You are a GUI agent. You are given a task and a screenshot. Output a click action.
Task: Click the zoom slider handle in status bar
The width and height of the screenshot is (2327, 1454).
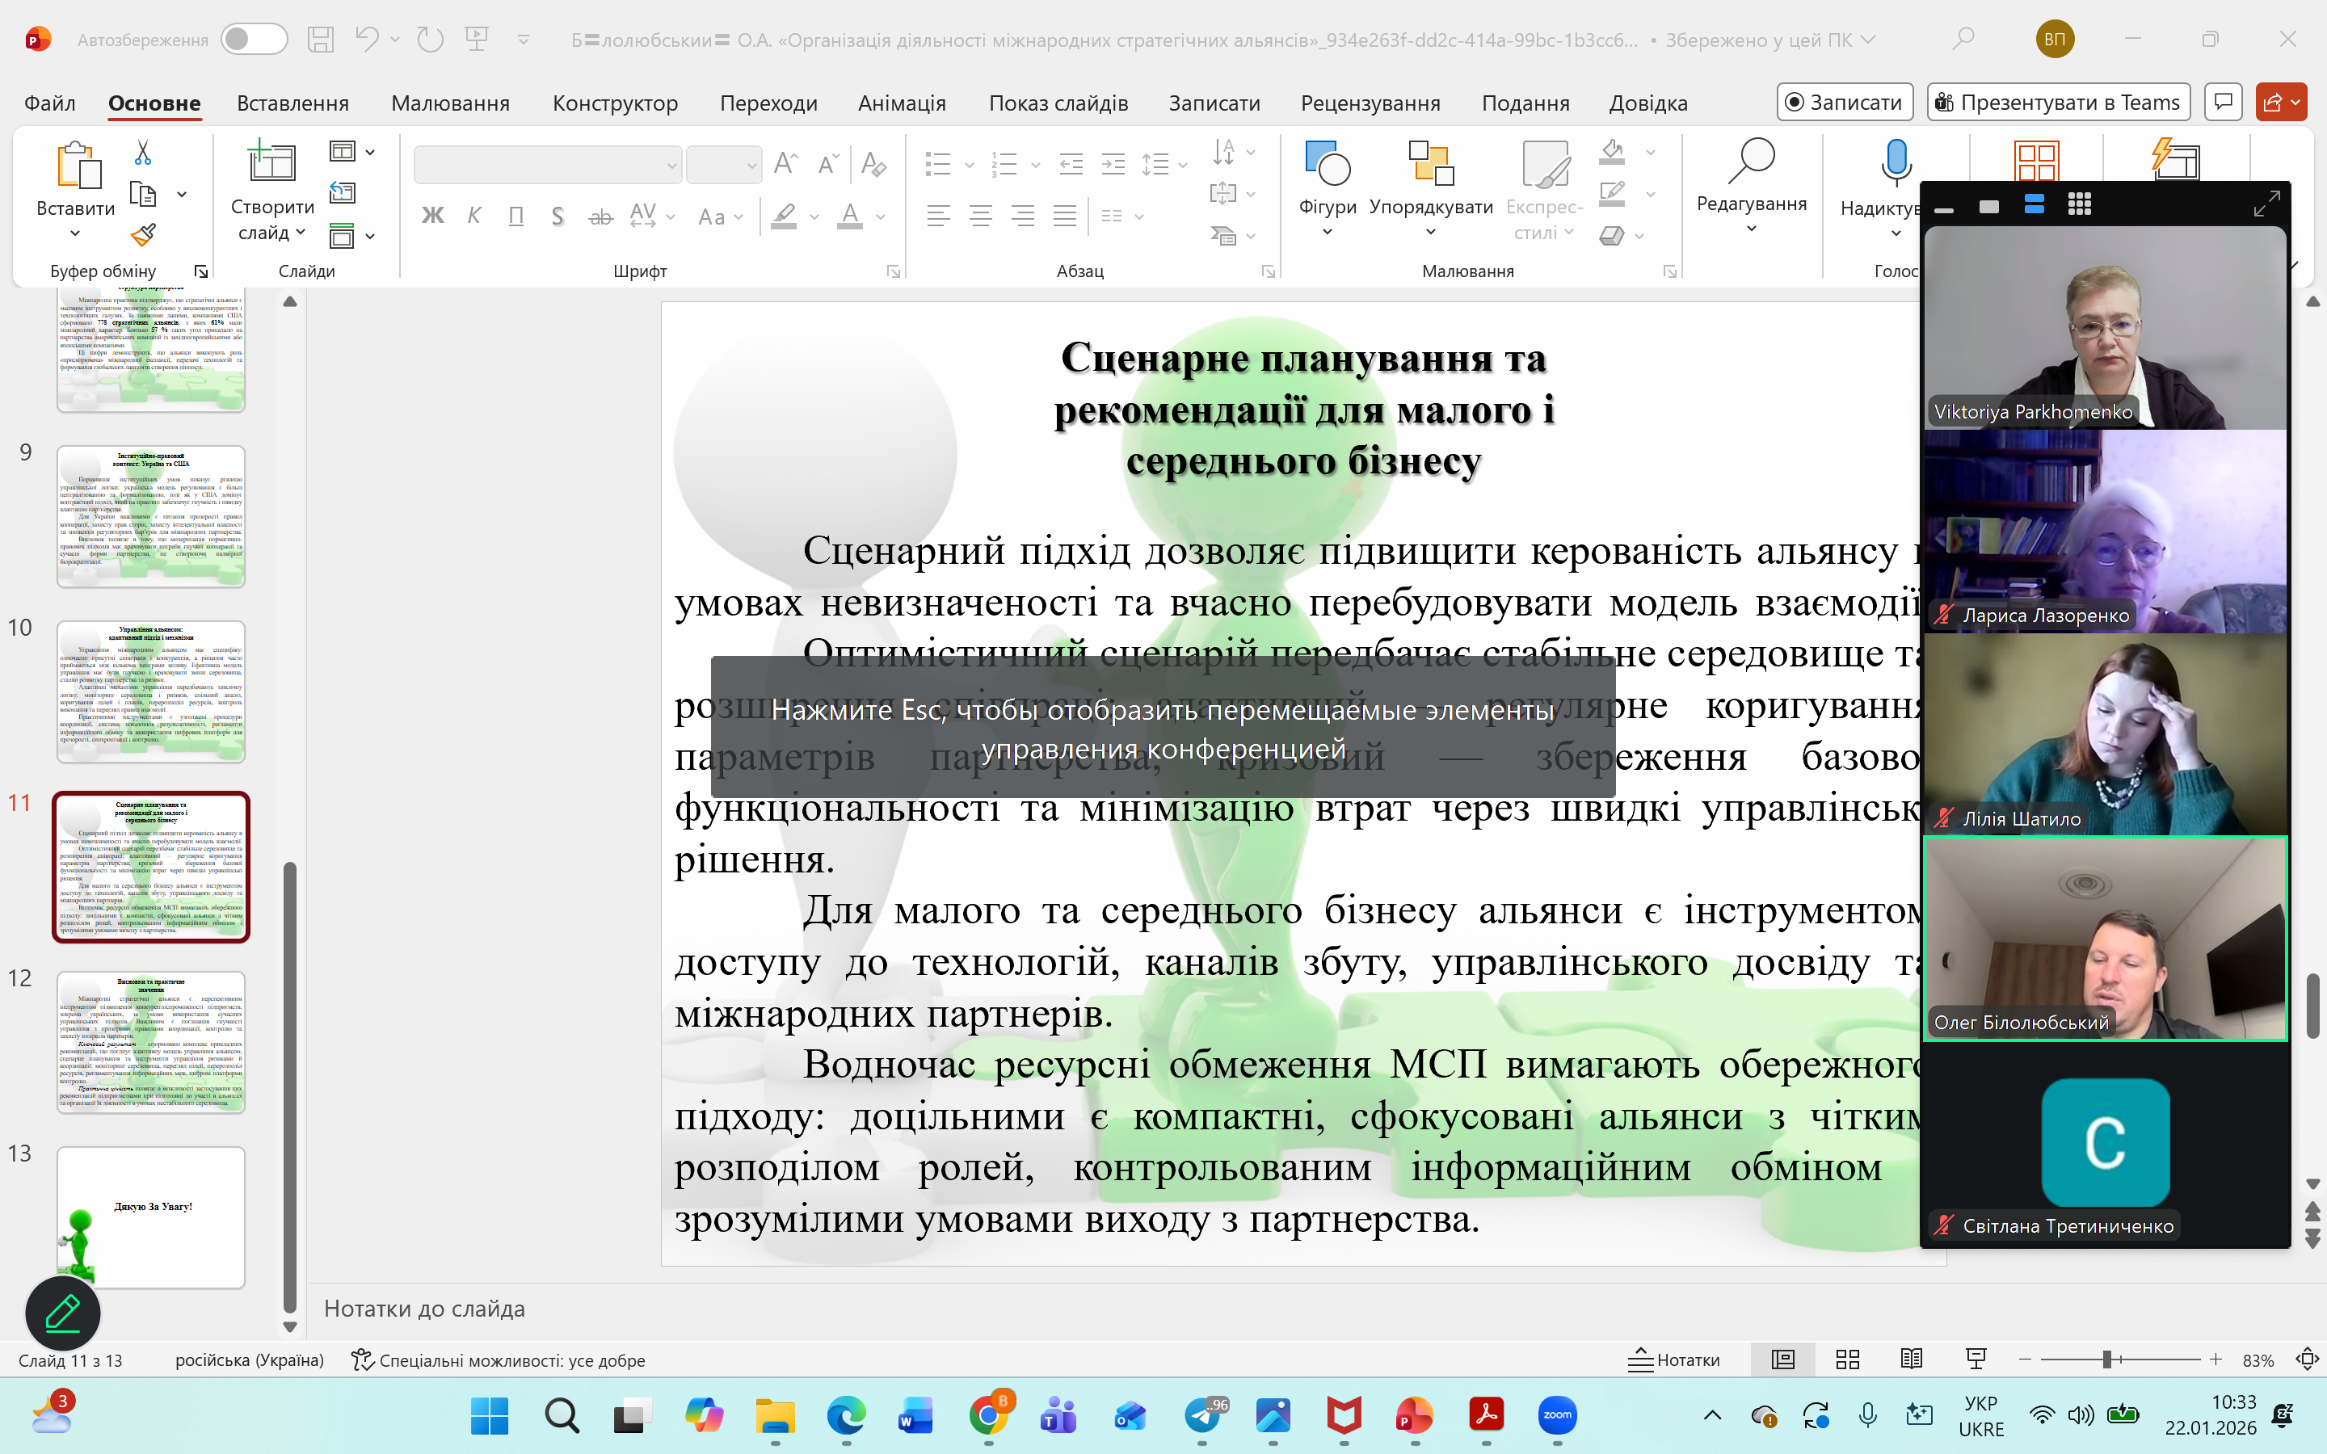click(x=2106, y=1359)
